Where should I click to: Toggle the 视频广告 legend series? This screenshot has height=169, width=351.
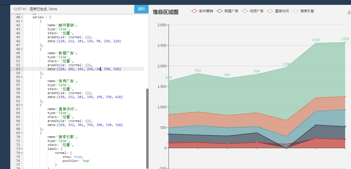tap(252, 11)
